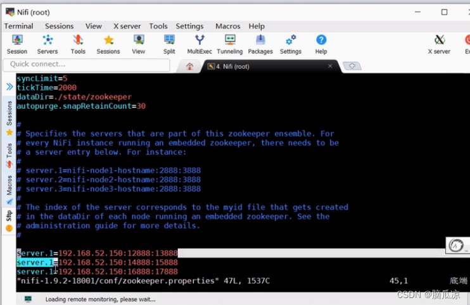Image resolution: width=470 pixels, height=305 pixels.
Task: Click the tickTime=2000 line
Action: (46, 88)
